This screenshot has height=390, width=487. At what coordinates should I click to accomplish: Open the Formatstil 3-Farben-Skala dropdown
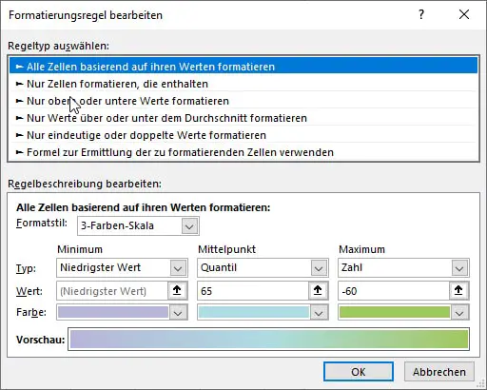[x=138, y=226]
